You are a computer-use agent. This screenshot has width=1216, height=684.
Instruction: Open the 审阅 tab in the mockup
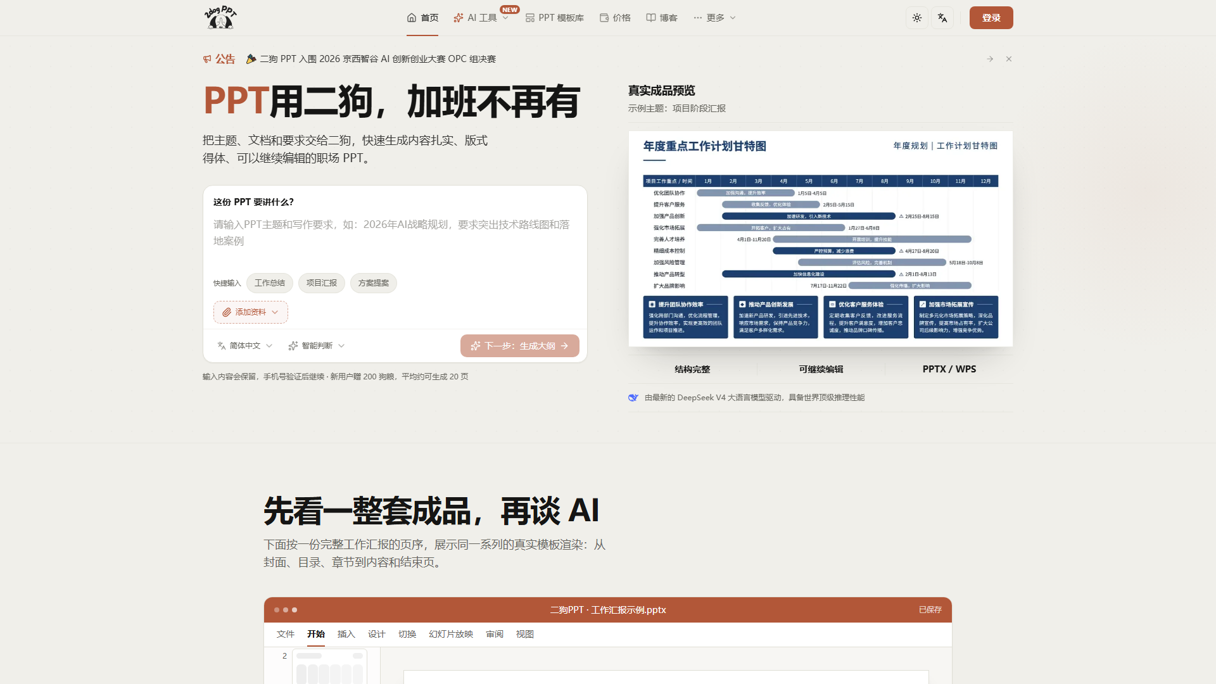495,634
